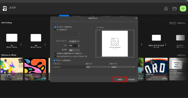Click 詳細を見る link beside Start Creating
This screenshot has height=98, width=188.
[x=182, y=23]
